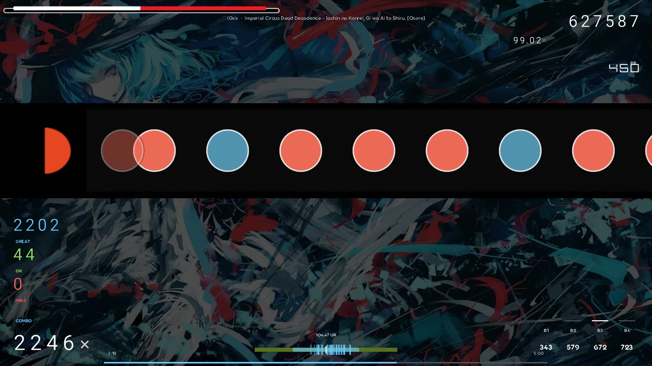
Task: Click the COMBO label
Action: point(23,321)
